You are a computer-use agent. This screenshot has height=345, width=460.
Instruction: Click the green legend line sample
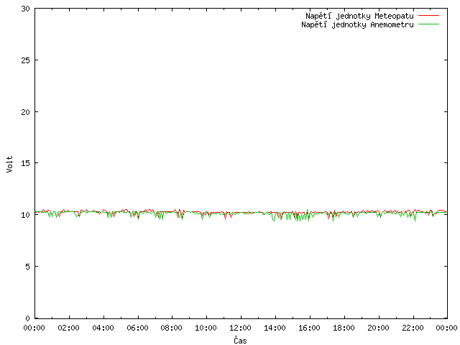tap(428, 24)
